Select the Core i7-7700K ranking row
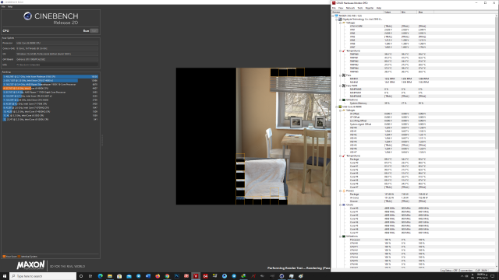Image resolution: width=499 pixels, height=280 pixels. click(50, 103)
